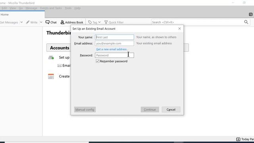This screenshot has height=143, width=254.
Task: Click the Accounts heading
Action: click(60, 48)
